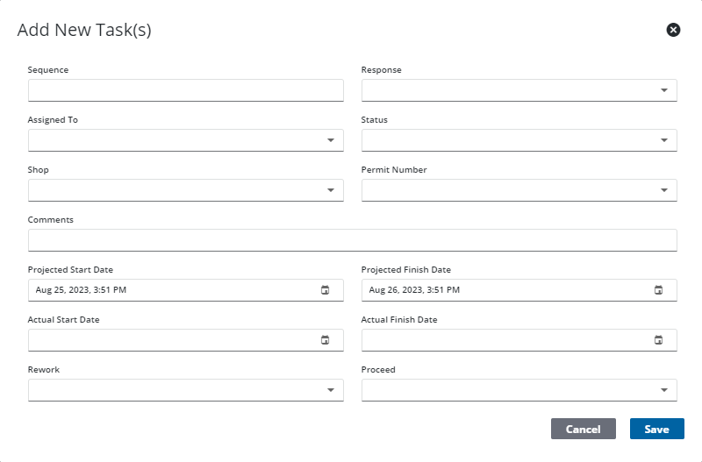Expand the Permit Number dropdown
This screenshot has width=702, height=462.
click(663, 190)
